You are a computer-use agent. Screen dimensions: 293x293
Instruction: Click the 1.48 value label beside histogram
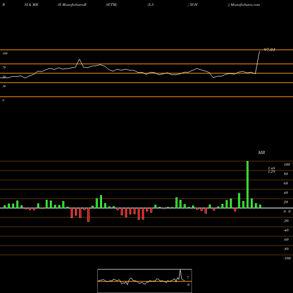coord(271,168)
